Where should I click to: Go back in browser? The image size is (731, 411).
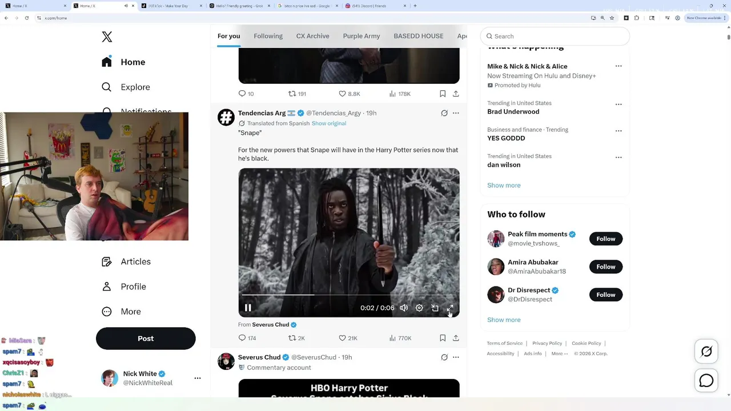[x=6, y=18]
